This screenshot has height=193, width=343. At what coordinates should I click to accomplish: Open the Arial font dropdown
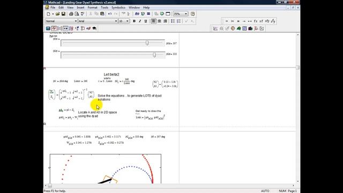pos(116,21)
